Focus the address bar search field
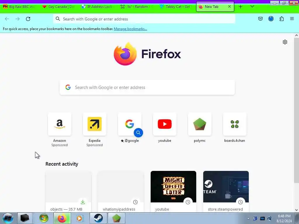The image size is (299, 224). tap(144, 19)
